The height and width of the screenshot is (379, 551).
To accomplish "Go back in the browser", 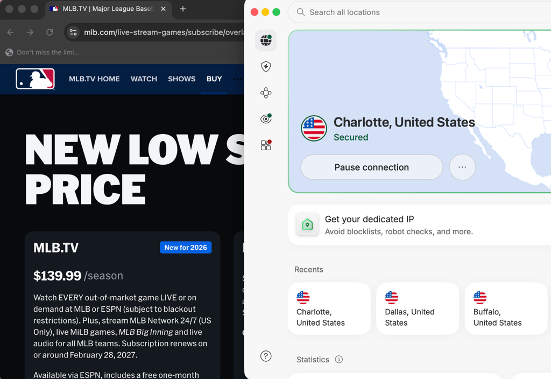I will click(11, 32).
